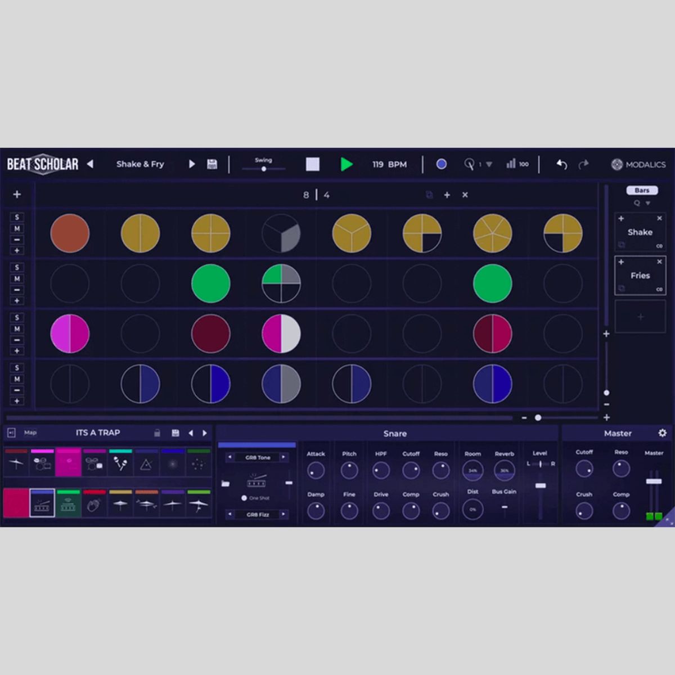Select the red-brown beat circle in the first track
The width and height of the screenshot is (675, 675).
(70, 233)
